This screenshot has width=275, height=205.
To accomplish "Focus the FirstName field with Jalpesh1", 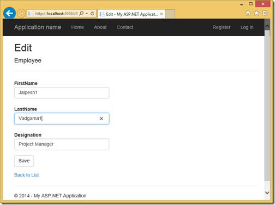I will click(62, 93).
